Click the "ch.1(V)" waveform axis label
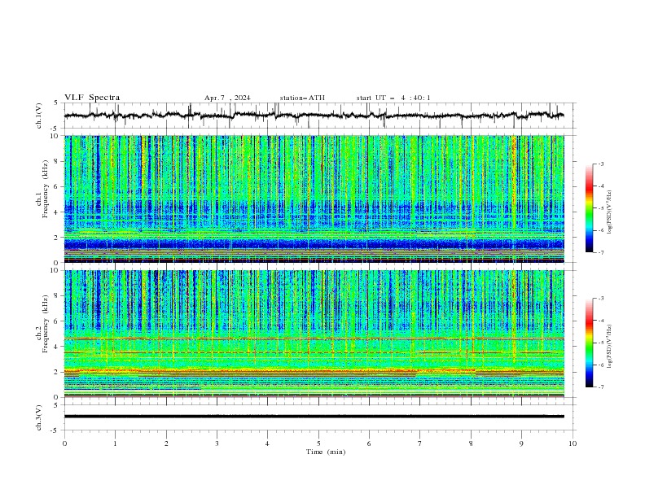Image resolution: width=645 pixels, height=498 pixels. (x=39, y=116)
